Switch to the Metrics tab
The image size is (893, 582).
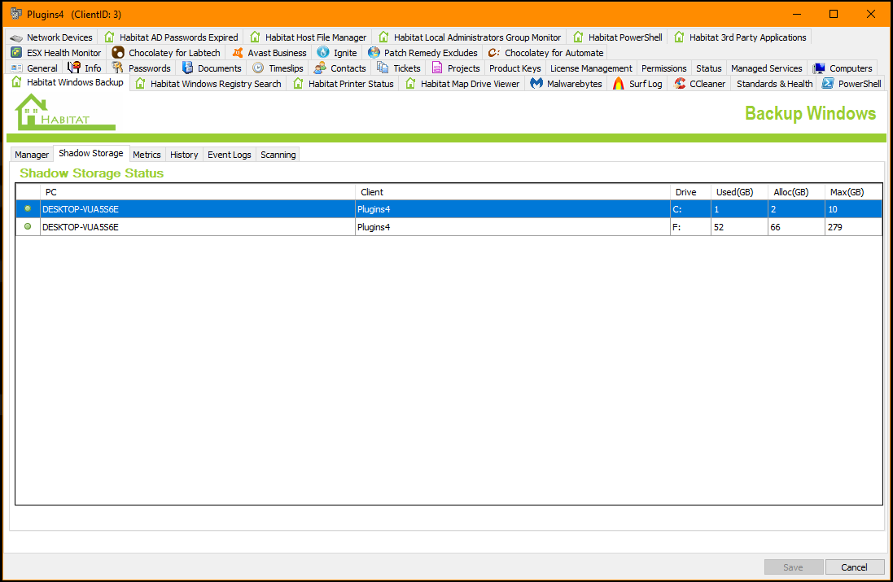pyautogui.click(x=147, y=155)
